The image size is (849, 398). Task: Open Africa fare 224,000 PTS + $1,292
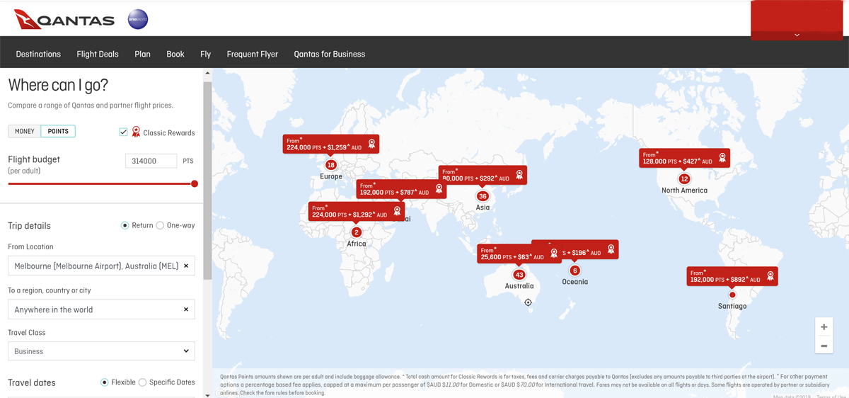point(356,212)
